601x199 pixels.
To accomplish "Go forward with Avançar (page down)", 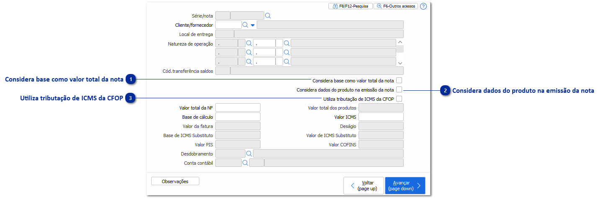I will point(405,186).
